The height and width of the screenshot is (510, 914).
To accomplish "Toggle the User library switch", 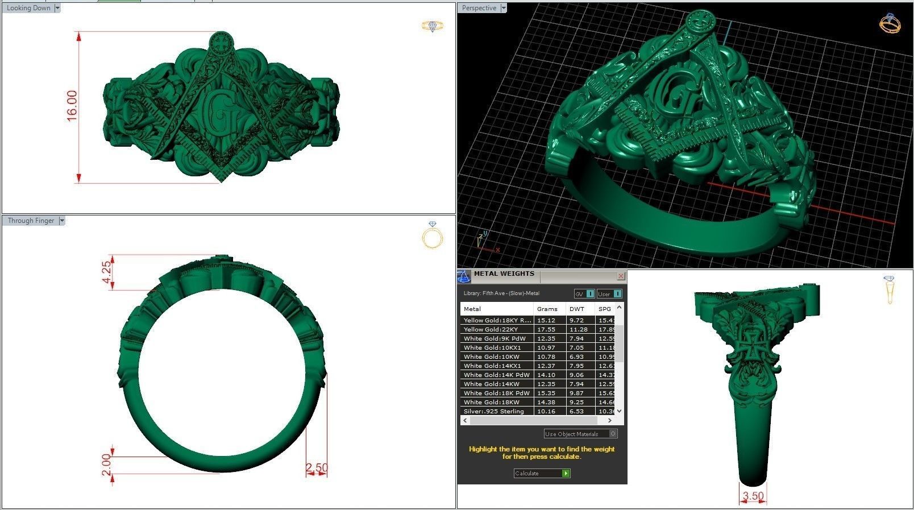I will tap(609, 293).
